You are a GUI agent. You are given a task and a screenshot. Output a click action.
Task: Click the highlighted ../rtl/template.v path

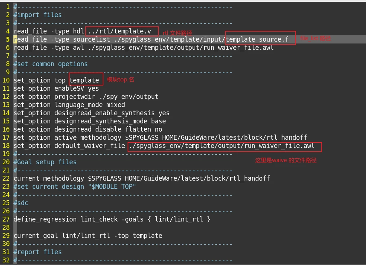tap(121, 31)
